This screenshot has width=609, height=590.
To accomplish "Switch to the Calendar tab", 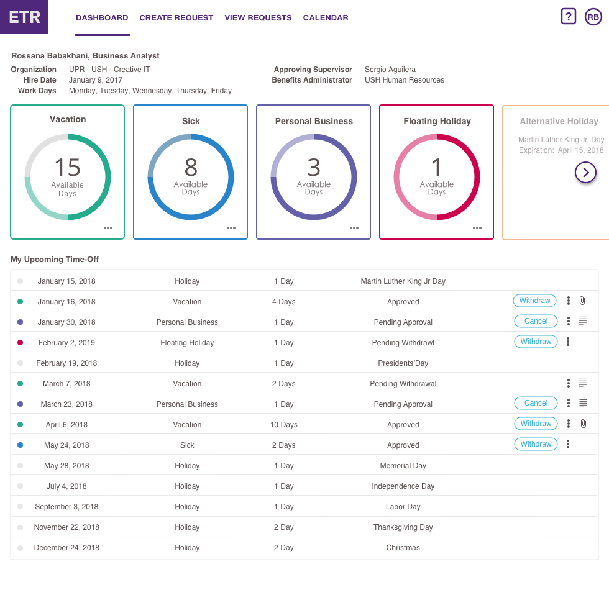I will point(326,18).
